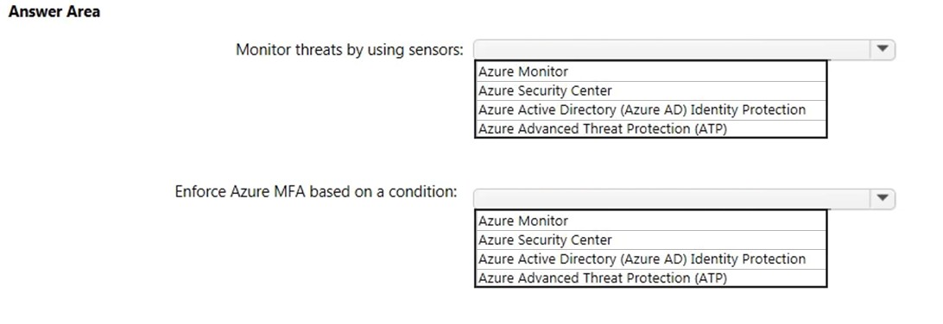Click 'Security Center' text in the lower list
Screen dimensions: 943x324
click(565, 240)
